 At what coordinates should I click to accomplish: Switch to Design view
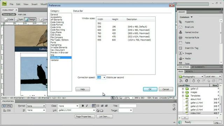[x=30, y=20]
